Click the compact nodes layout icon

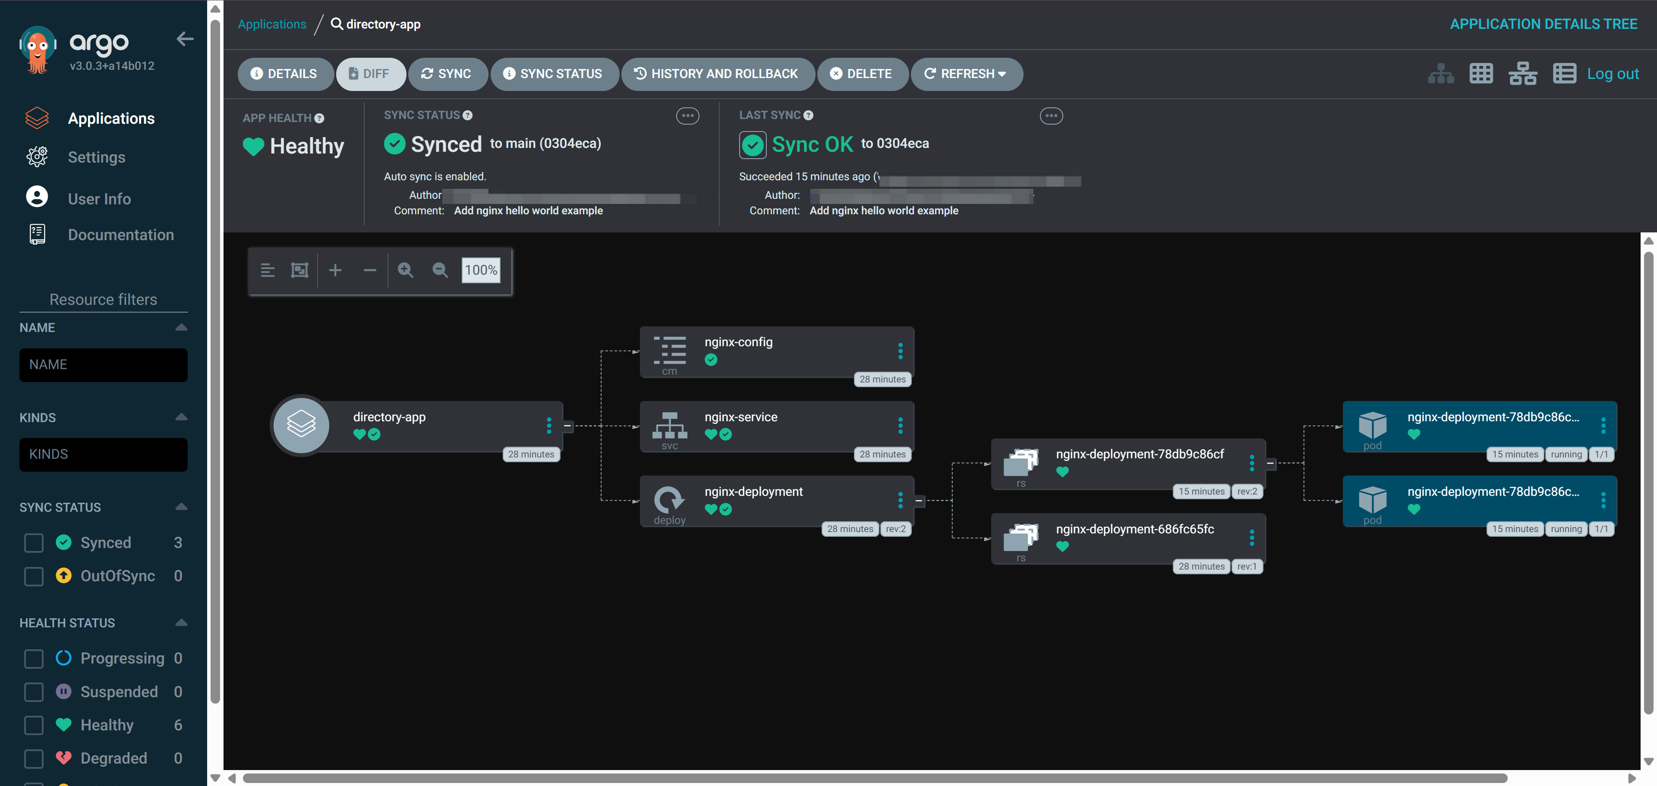point(268,270)
